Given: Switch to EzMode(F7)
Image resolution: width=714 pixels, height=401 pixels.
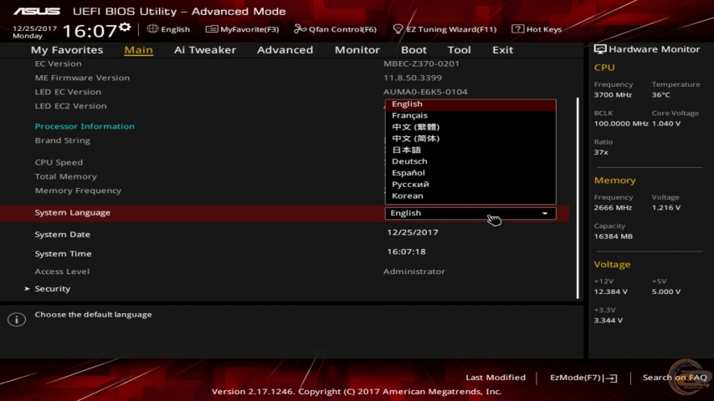Looking at the screenshot, I should point(583,378).
